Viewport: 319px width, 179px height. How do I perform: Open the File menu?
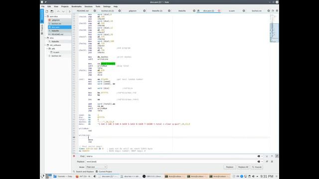pos(43,6)
